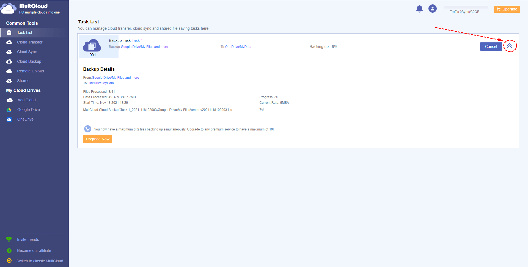Click Start Time: Nov 18 2021 18:29
528x267 pixels.
(106, 103)
